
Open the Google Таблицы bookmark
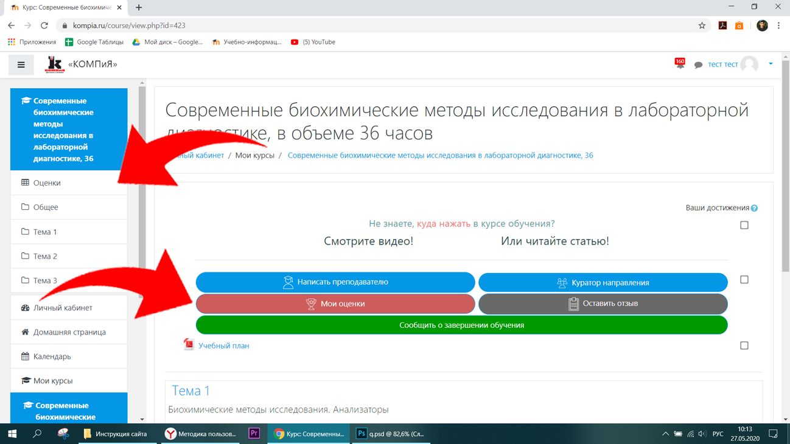94,42
